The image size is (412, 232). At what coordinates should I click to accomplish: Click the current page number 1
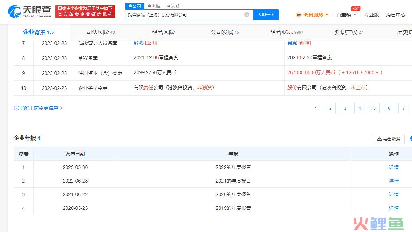[x=316, y=108]
